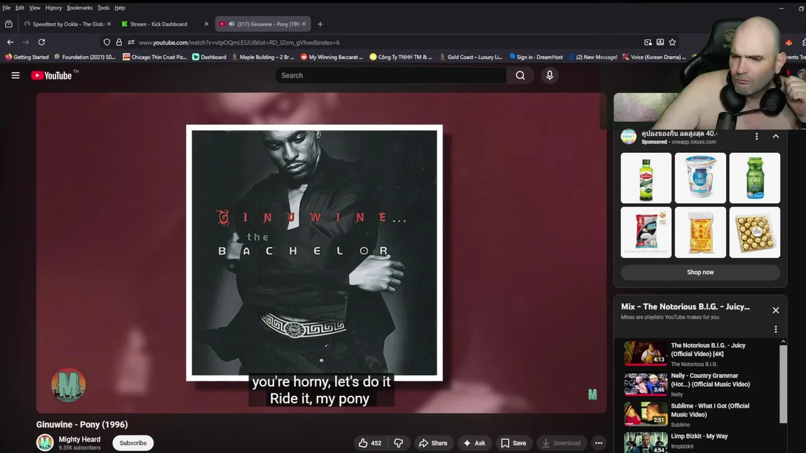Save the video to a playlist
The height and width of the screenshot is (453, 806).
click(x=513, y=443)
